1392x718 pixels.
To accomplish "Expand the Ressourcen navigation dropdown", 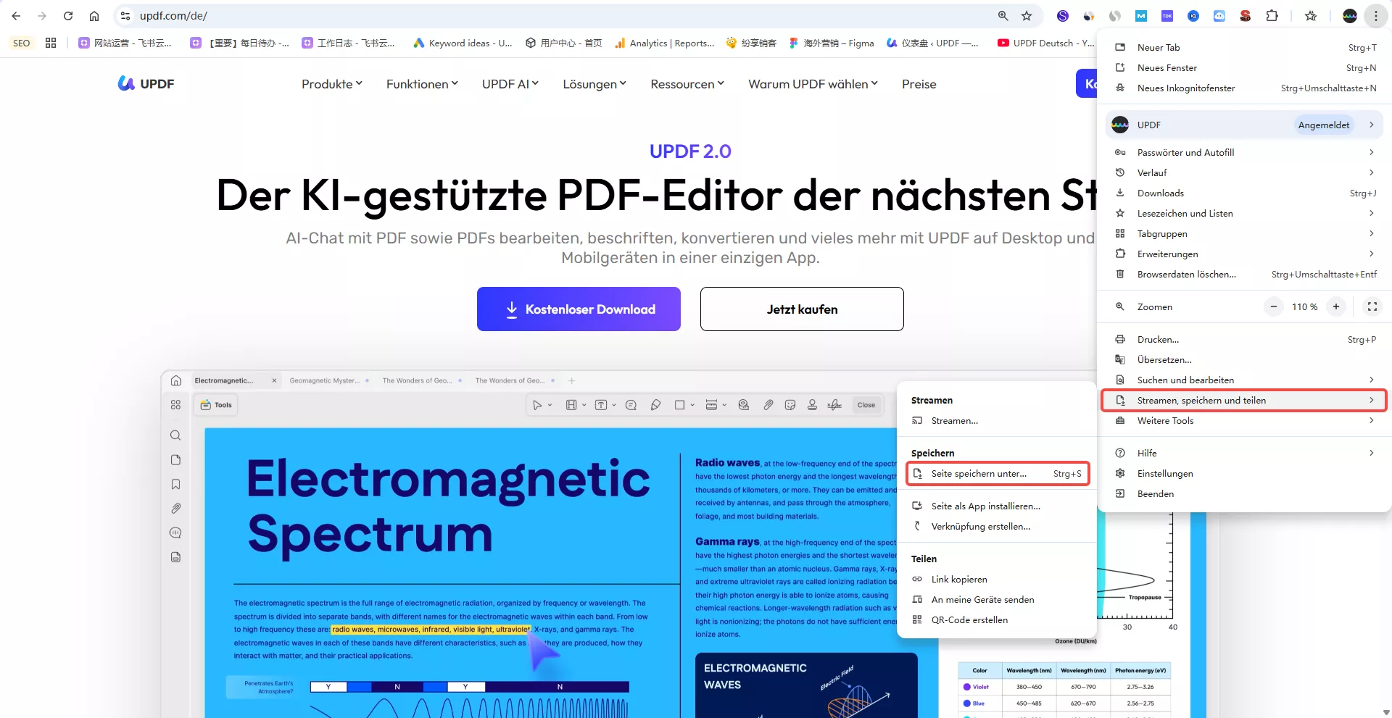I will point(687,84).
